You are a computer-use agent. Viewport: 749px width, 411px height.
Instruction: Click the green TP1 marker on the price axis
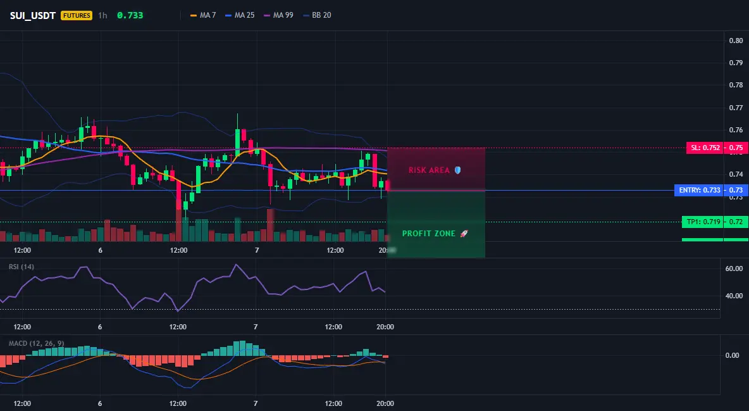[x=736, y=222]
